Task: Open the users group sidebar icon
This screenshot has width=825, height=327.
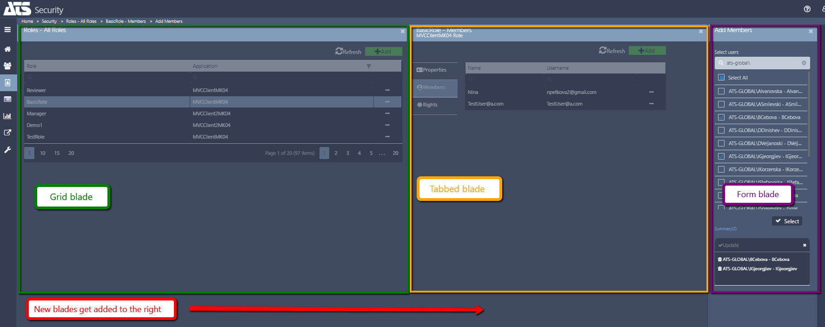Action: point(7,66)
